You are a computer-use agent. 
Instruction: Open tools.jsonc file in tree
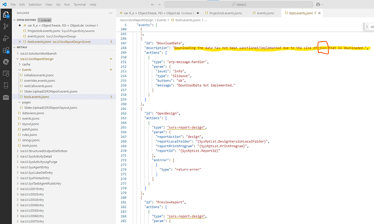pos(30,146)
